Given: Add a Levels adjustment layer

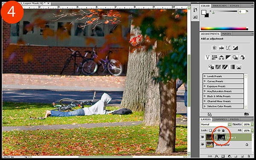Looking at the screenshot, I should pyautogui.click(x=221, y=48).
